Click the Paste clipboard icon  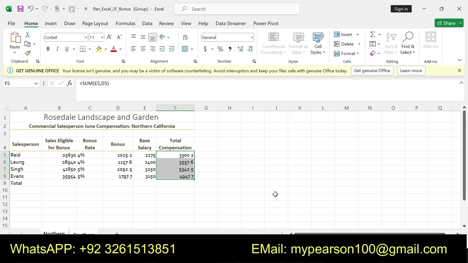[15, 37]
